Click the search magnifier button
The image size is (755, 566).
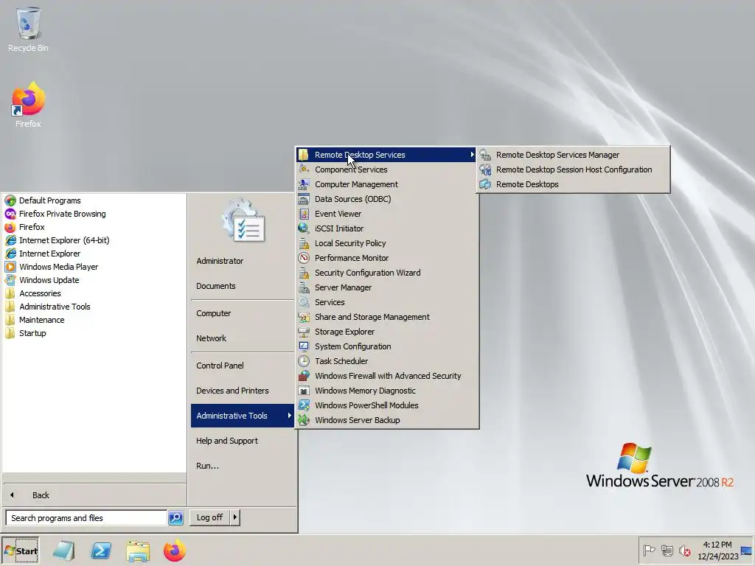175,518
